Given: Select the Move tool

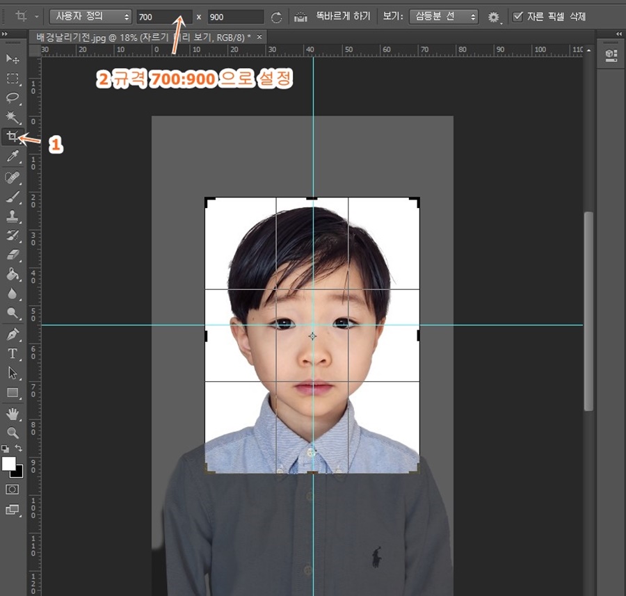Looking at the screenshot, I should pyautogui.click(x=13, y=59).
